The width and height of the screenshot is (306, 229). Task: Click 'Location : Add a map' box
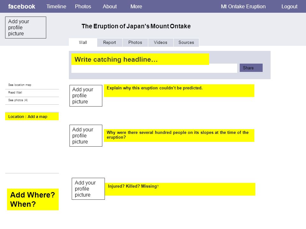pos(32,116)
